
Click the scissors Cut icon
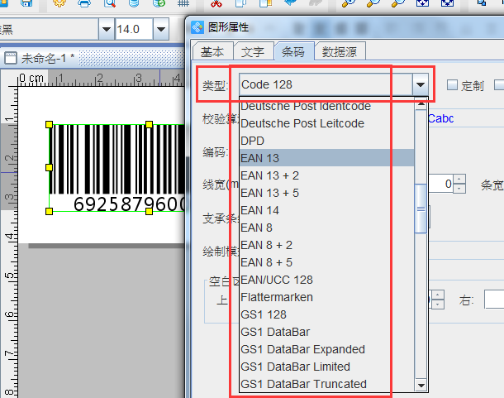tap(217, 3)
